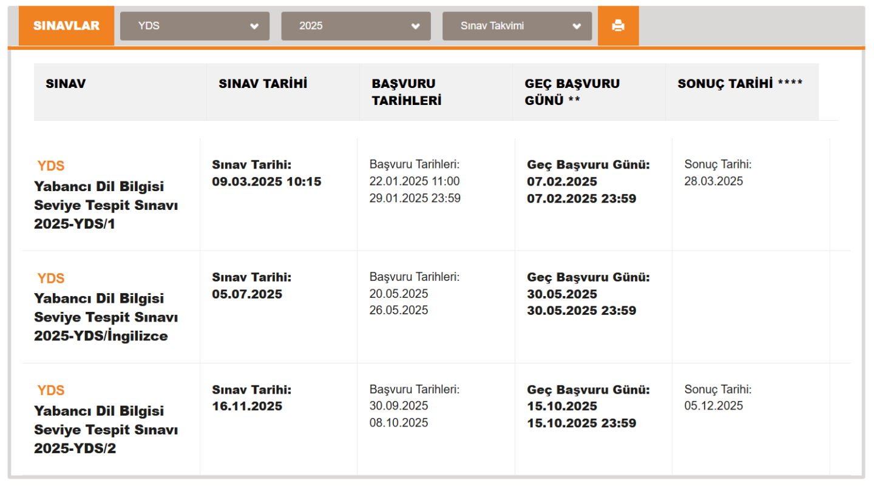874x486 pixels.
Task: Click the SINAV column header
Action: point(120,92)
